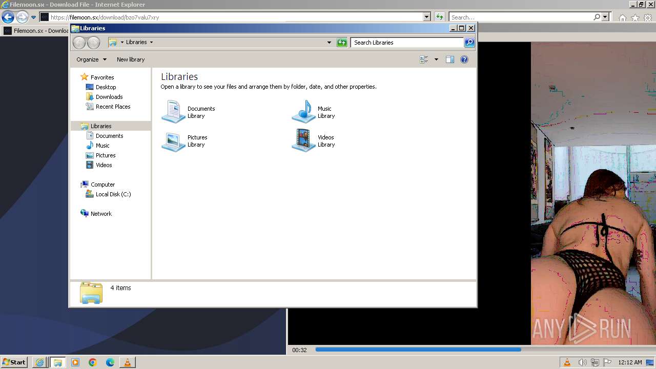
Task: Click the 12:12 AM clock
Action: pos(630,362)
